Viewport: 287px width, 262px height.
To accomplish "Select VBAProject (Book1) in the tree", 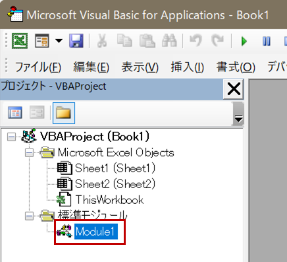I will click(95, 137).
